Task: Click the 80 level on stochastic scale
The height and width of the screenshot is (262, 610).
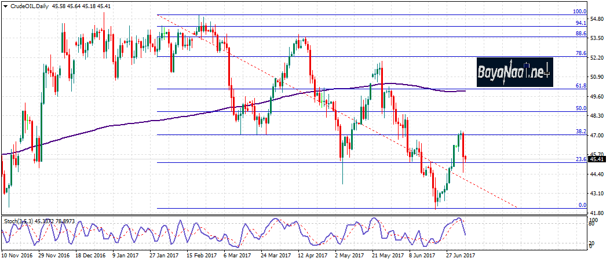Action: tap(590, 223)
